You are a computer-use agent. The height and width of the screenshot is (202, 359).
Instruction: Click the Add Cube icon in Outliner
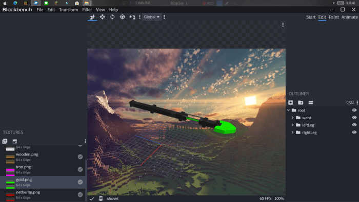click(291, 102)
